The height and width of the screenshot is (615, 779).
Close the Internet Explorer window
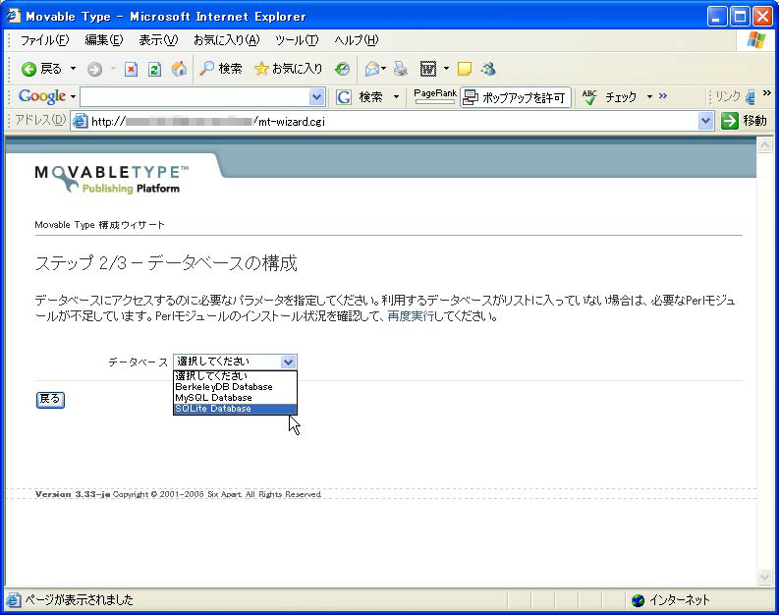762,17
